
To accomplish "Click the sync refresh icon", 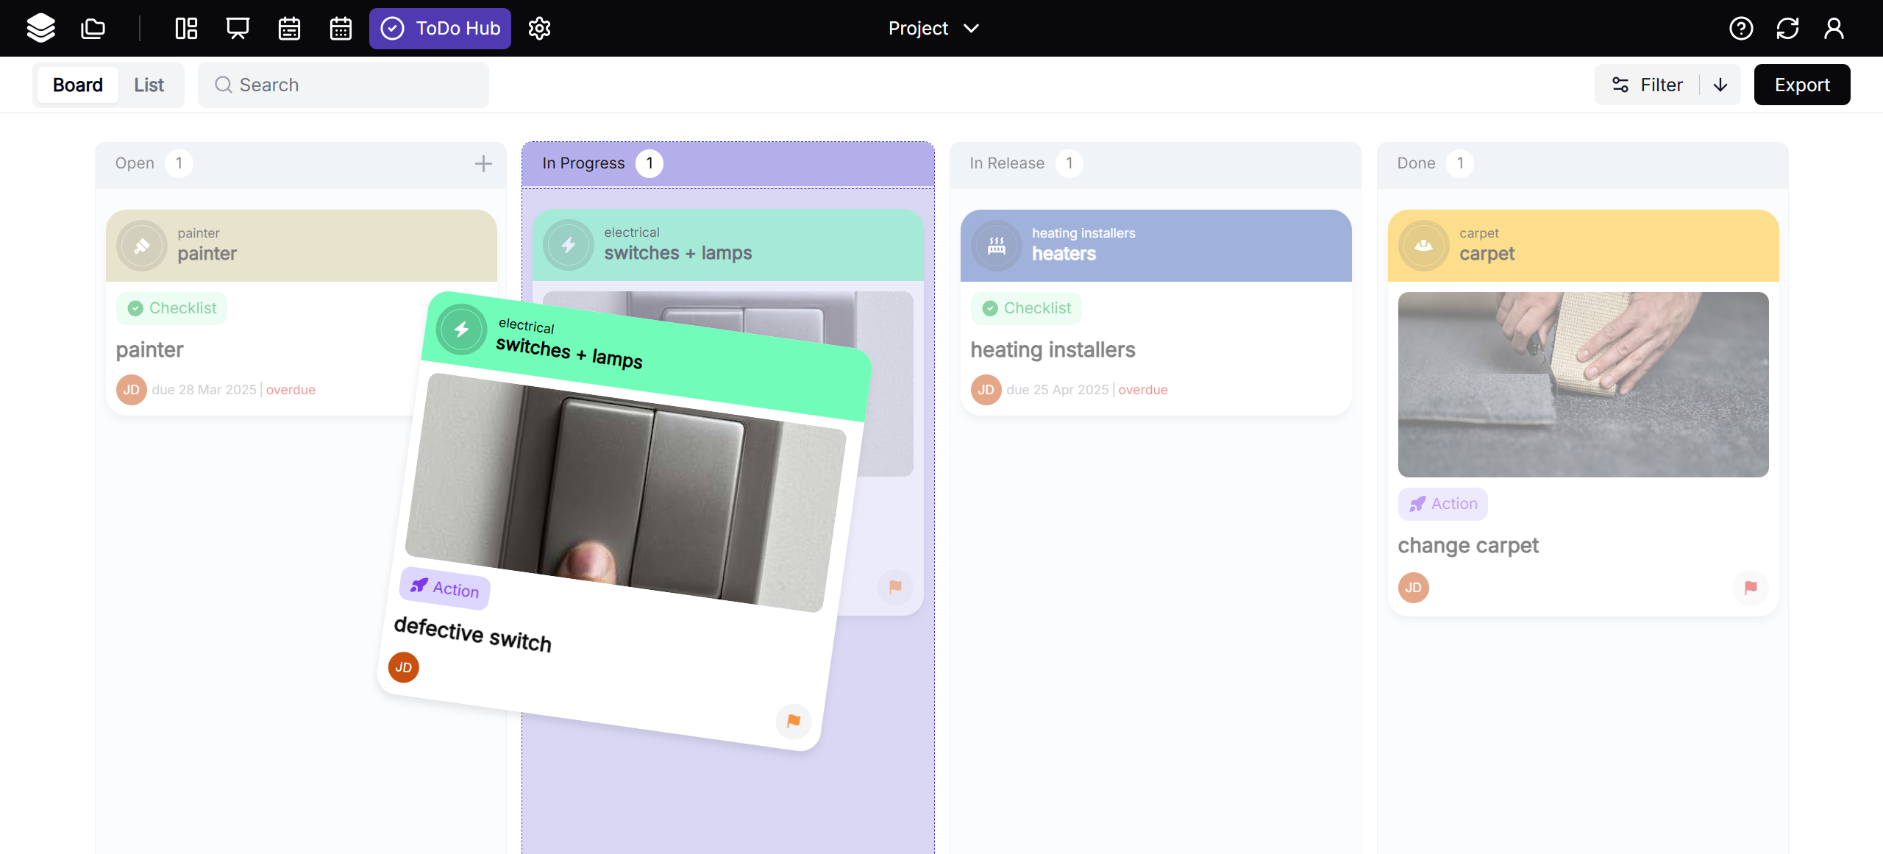I will [x=1787, y=28].
